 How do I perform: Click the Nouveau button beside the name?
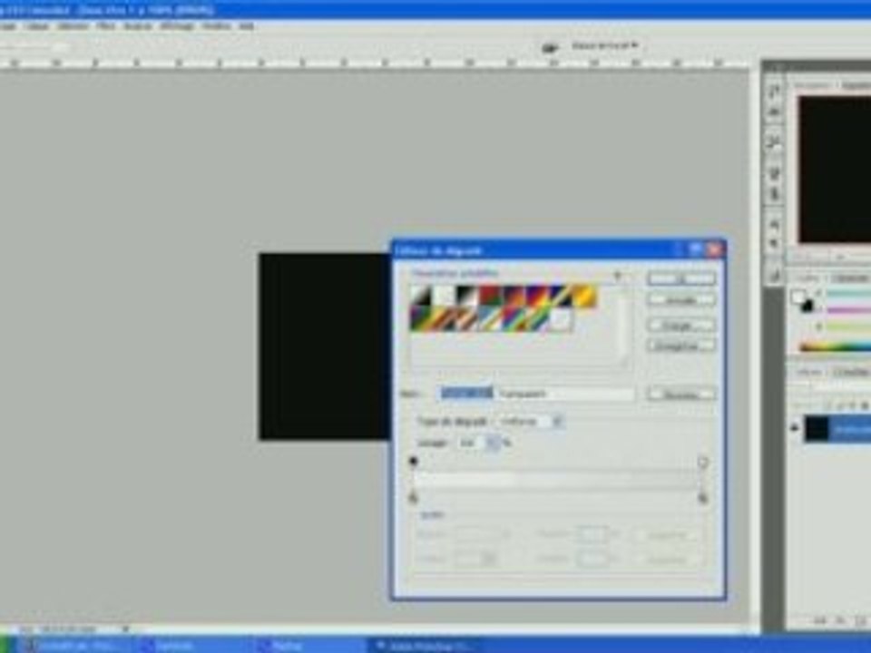681,395
